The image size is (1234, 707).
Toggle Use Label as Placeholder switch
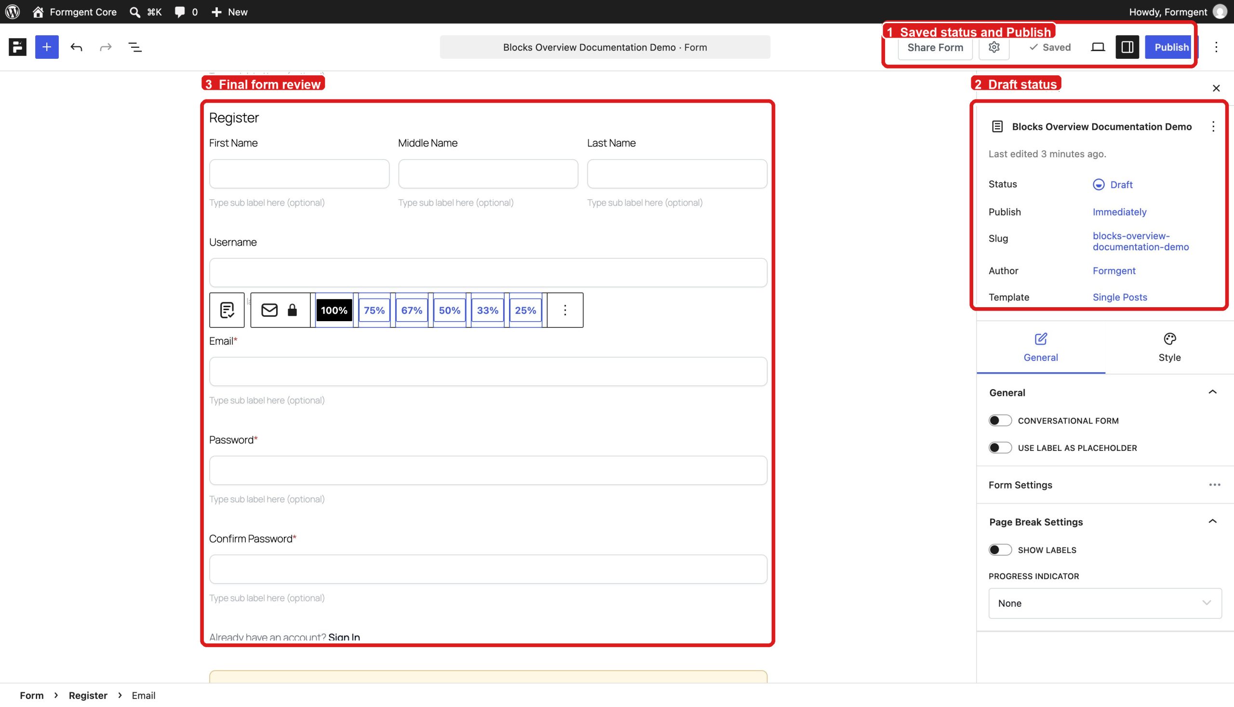1000,448
